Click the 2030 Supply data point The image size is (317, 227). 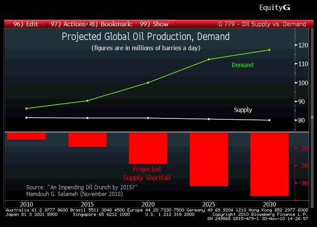[270, 120]
